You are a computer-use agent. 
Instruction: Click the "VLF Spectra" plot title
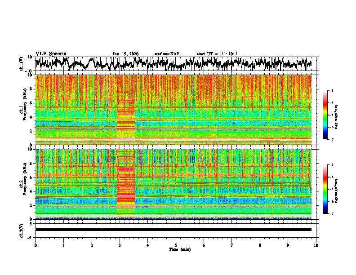point(51,53)
